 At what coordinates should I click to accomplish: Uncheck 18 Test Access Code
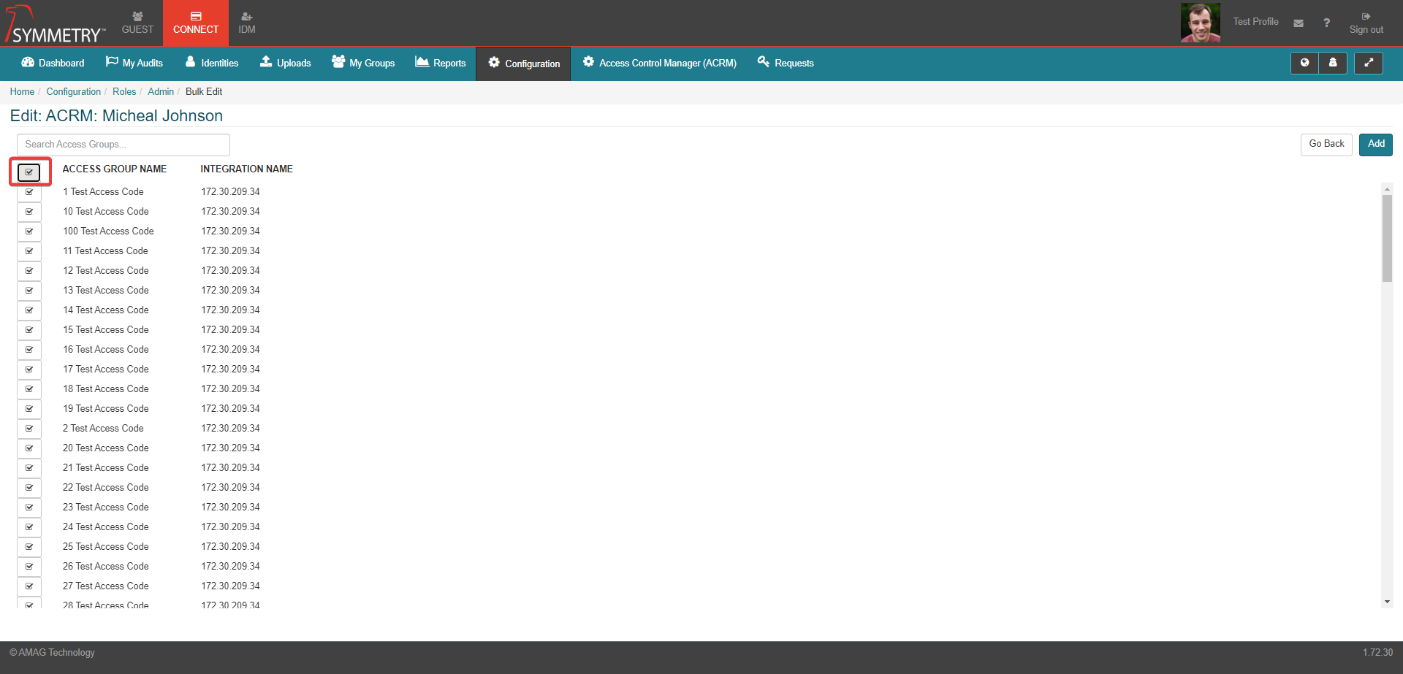(x=29, y=389)
